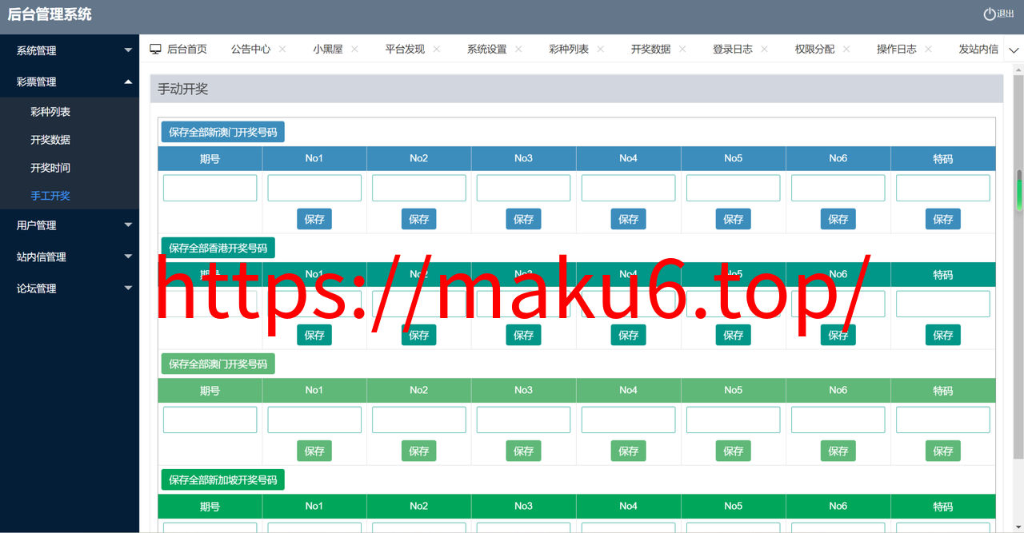Focus the 期号 input in 新澳门 table

point(210,188)
